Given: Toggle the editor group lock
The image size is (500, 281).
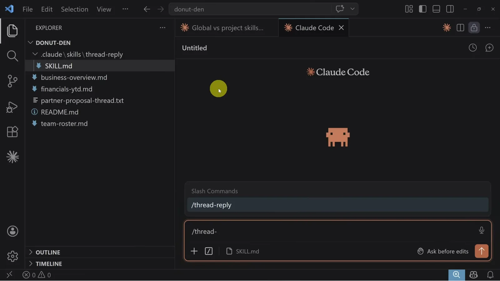Looking at the screenshot, I should 474,28.
